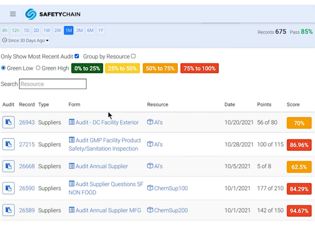Open the hamburger navigation menu
The width and height of the screenshot is (315, 229).
point(13,14)
